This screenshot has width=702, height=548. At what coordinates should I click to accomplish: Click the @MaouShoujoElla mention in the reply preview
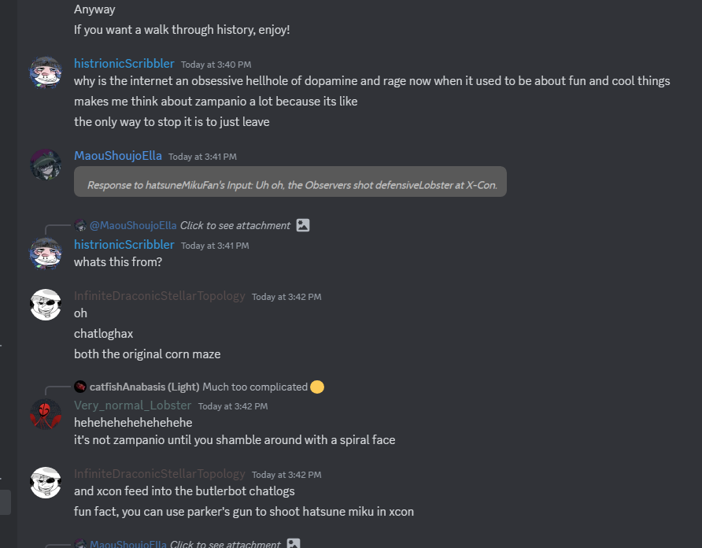click(x=133, y=225)
